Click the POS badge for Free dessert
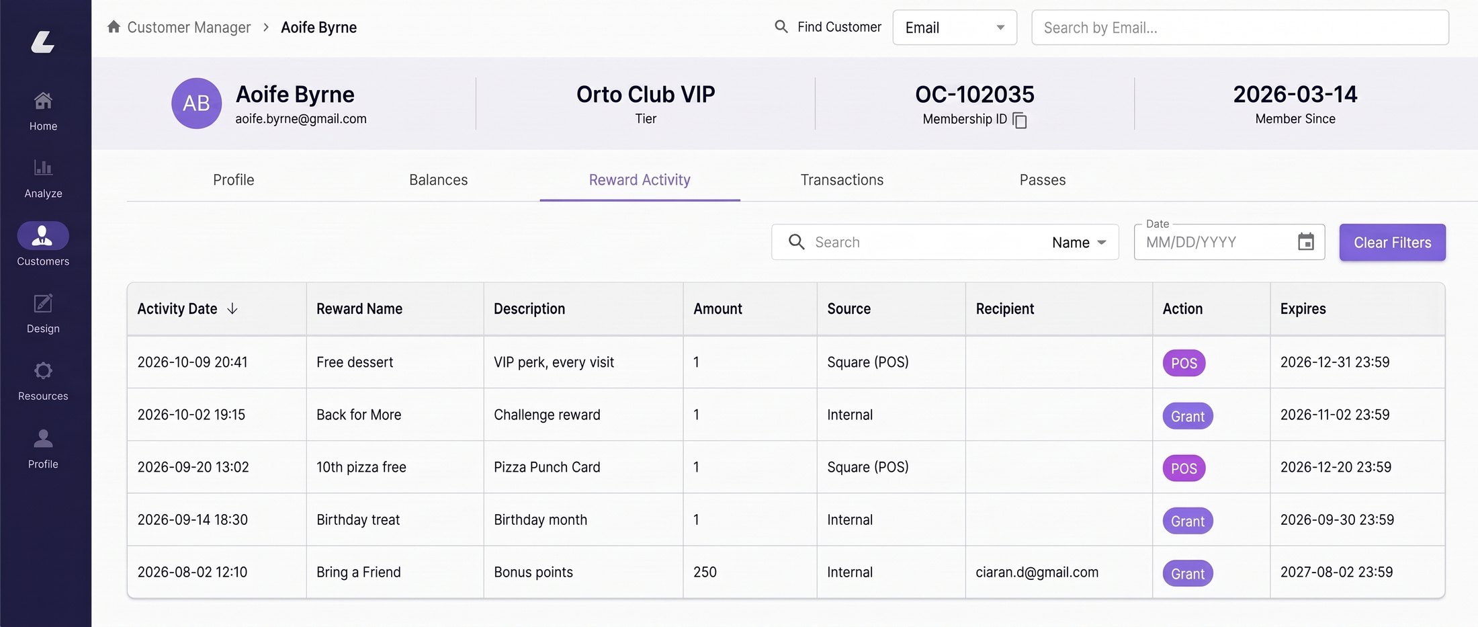The image size is (1478, 627). pyautogui.click(x=1184, y=363)
